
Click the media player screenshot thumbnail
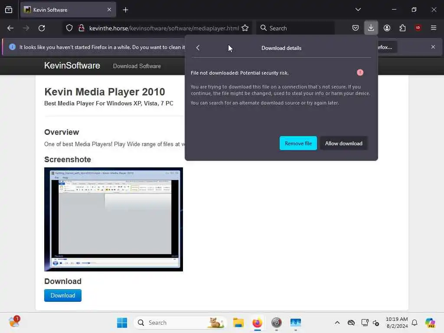click(114, 219)
